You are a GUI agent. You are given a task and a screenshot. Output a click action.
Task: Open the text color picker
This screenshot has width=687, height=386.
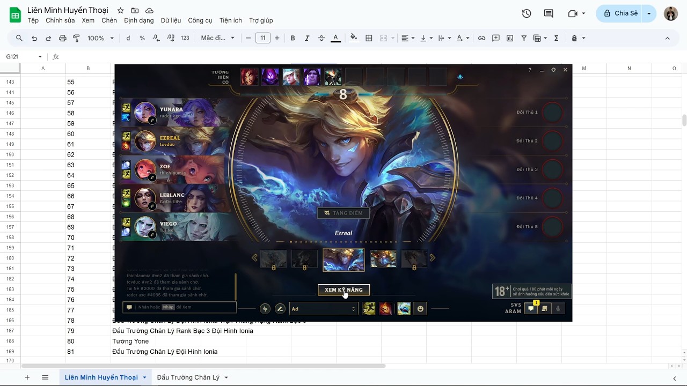click(x=336, y=38)
